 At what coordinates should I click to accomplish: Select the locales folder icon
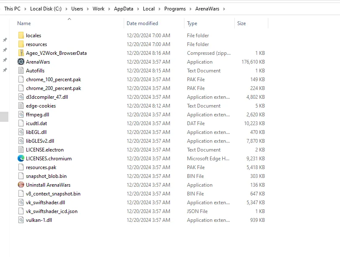pyautogui.click(x=21, y=36)
